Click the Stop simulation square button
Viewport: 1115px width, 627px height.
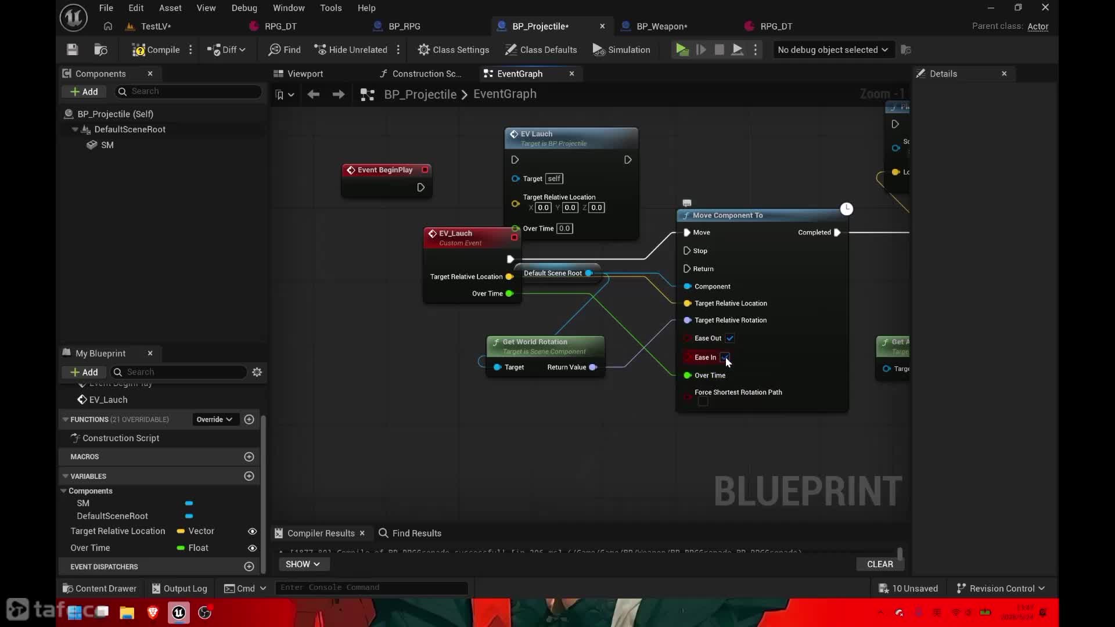click(719, 50)
